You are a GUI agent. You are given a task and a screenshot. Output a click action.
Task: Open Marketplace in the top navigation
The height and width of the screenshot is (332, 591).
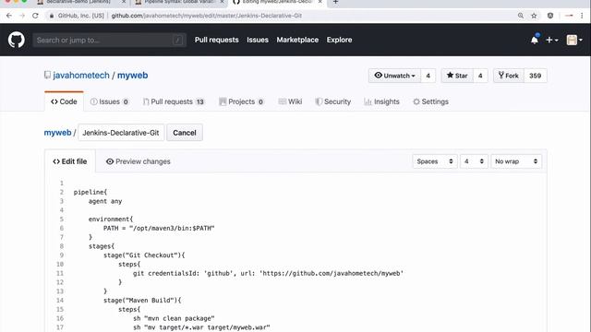pyautogui.click(x=297, y=40)
